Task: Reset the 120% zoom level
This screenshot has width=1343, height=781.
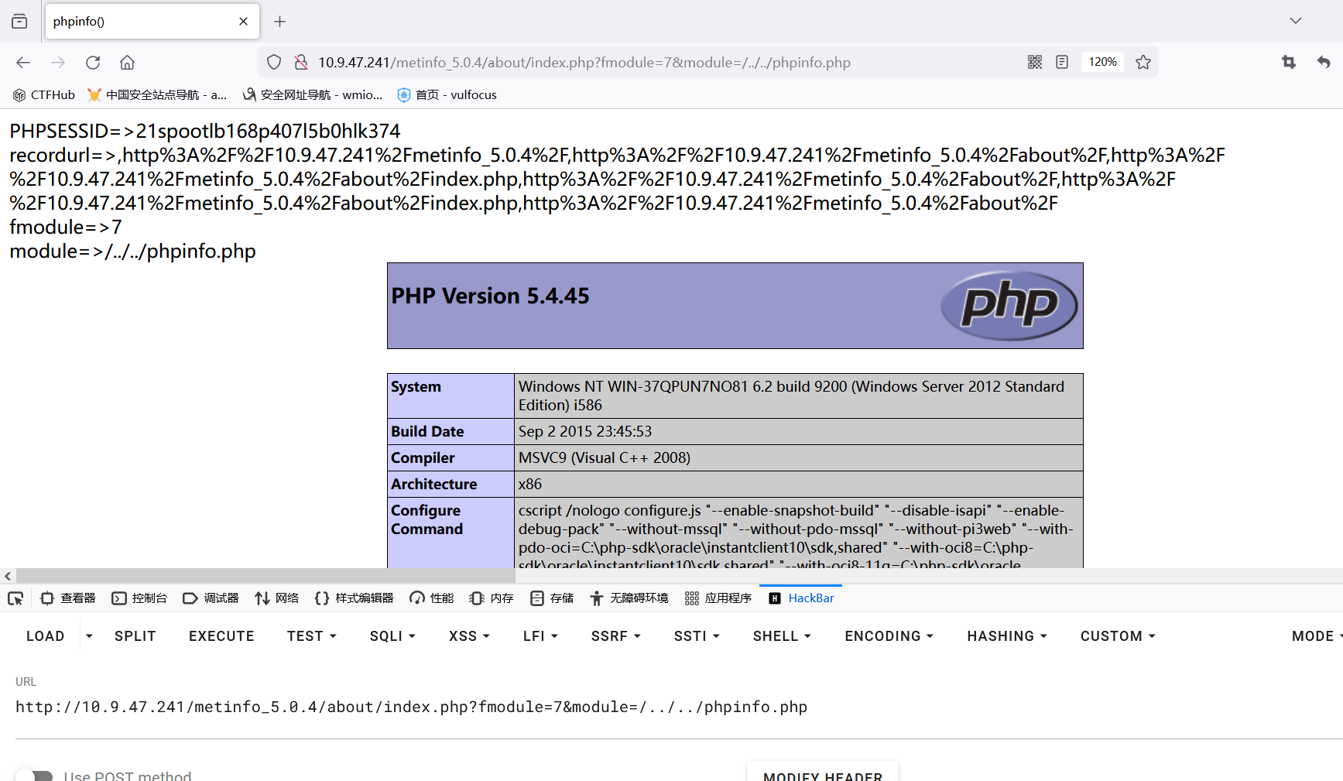Action: pos(1102,62)
